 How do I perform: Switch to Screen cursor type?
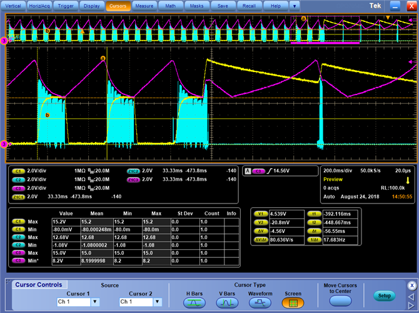click(x=293, y=302)
